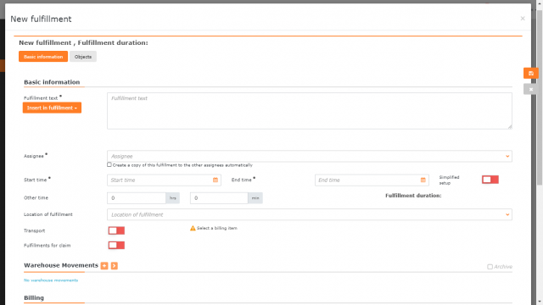Click the Billing section heading
The width and height of the screenshot is (543, 305).
click(34, 297)
